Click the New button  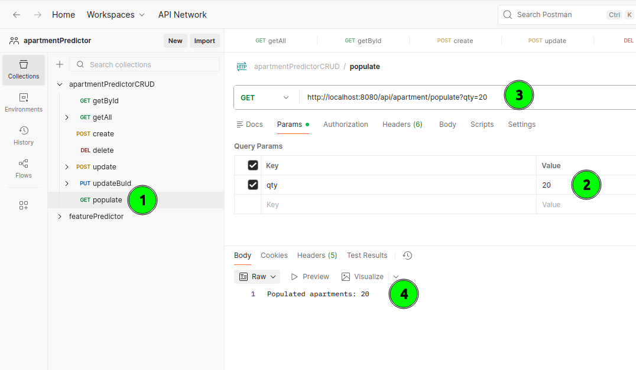175,41
